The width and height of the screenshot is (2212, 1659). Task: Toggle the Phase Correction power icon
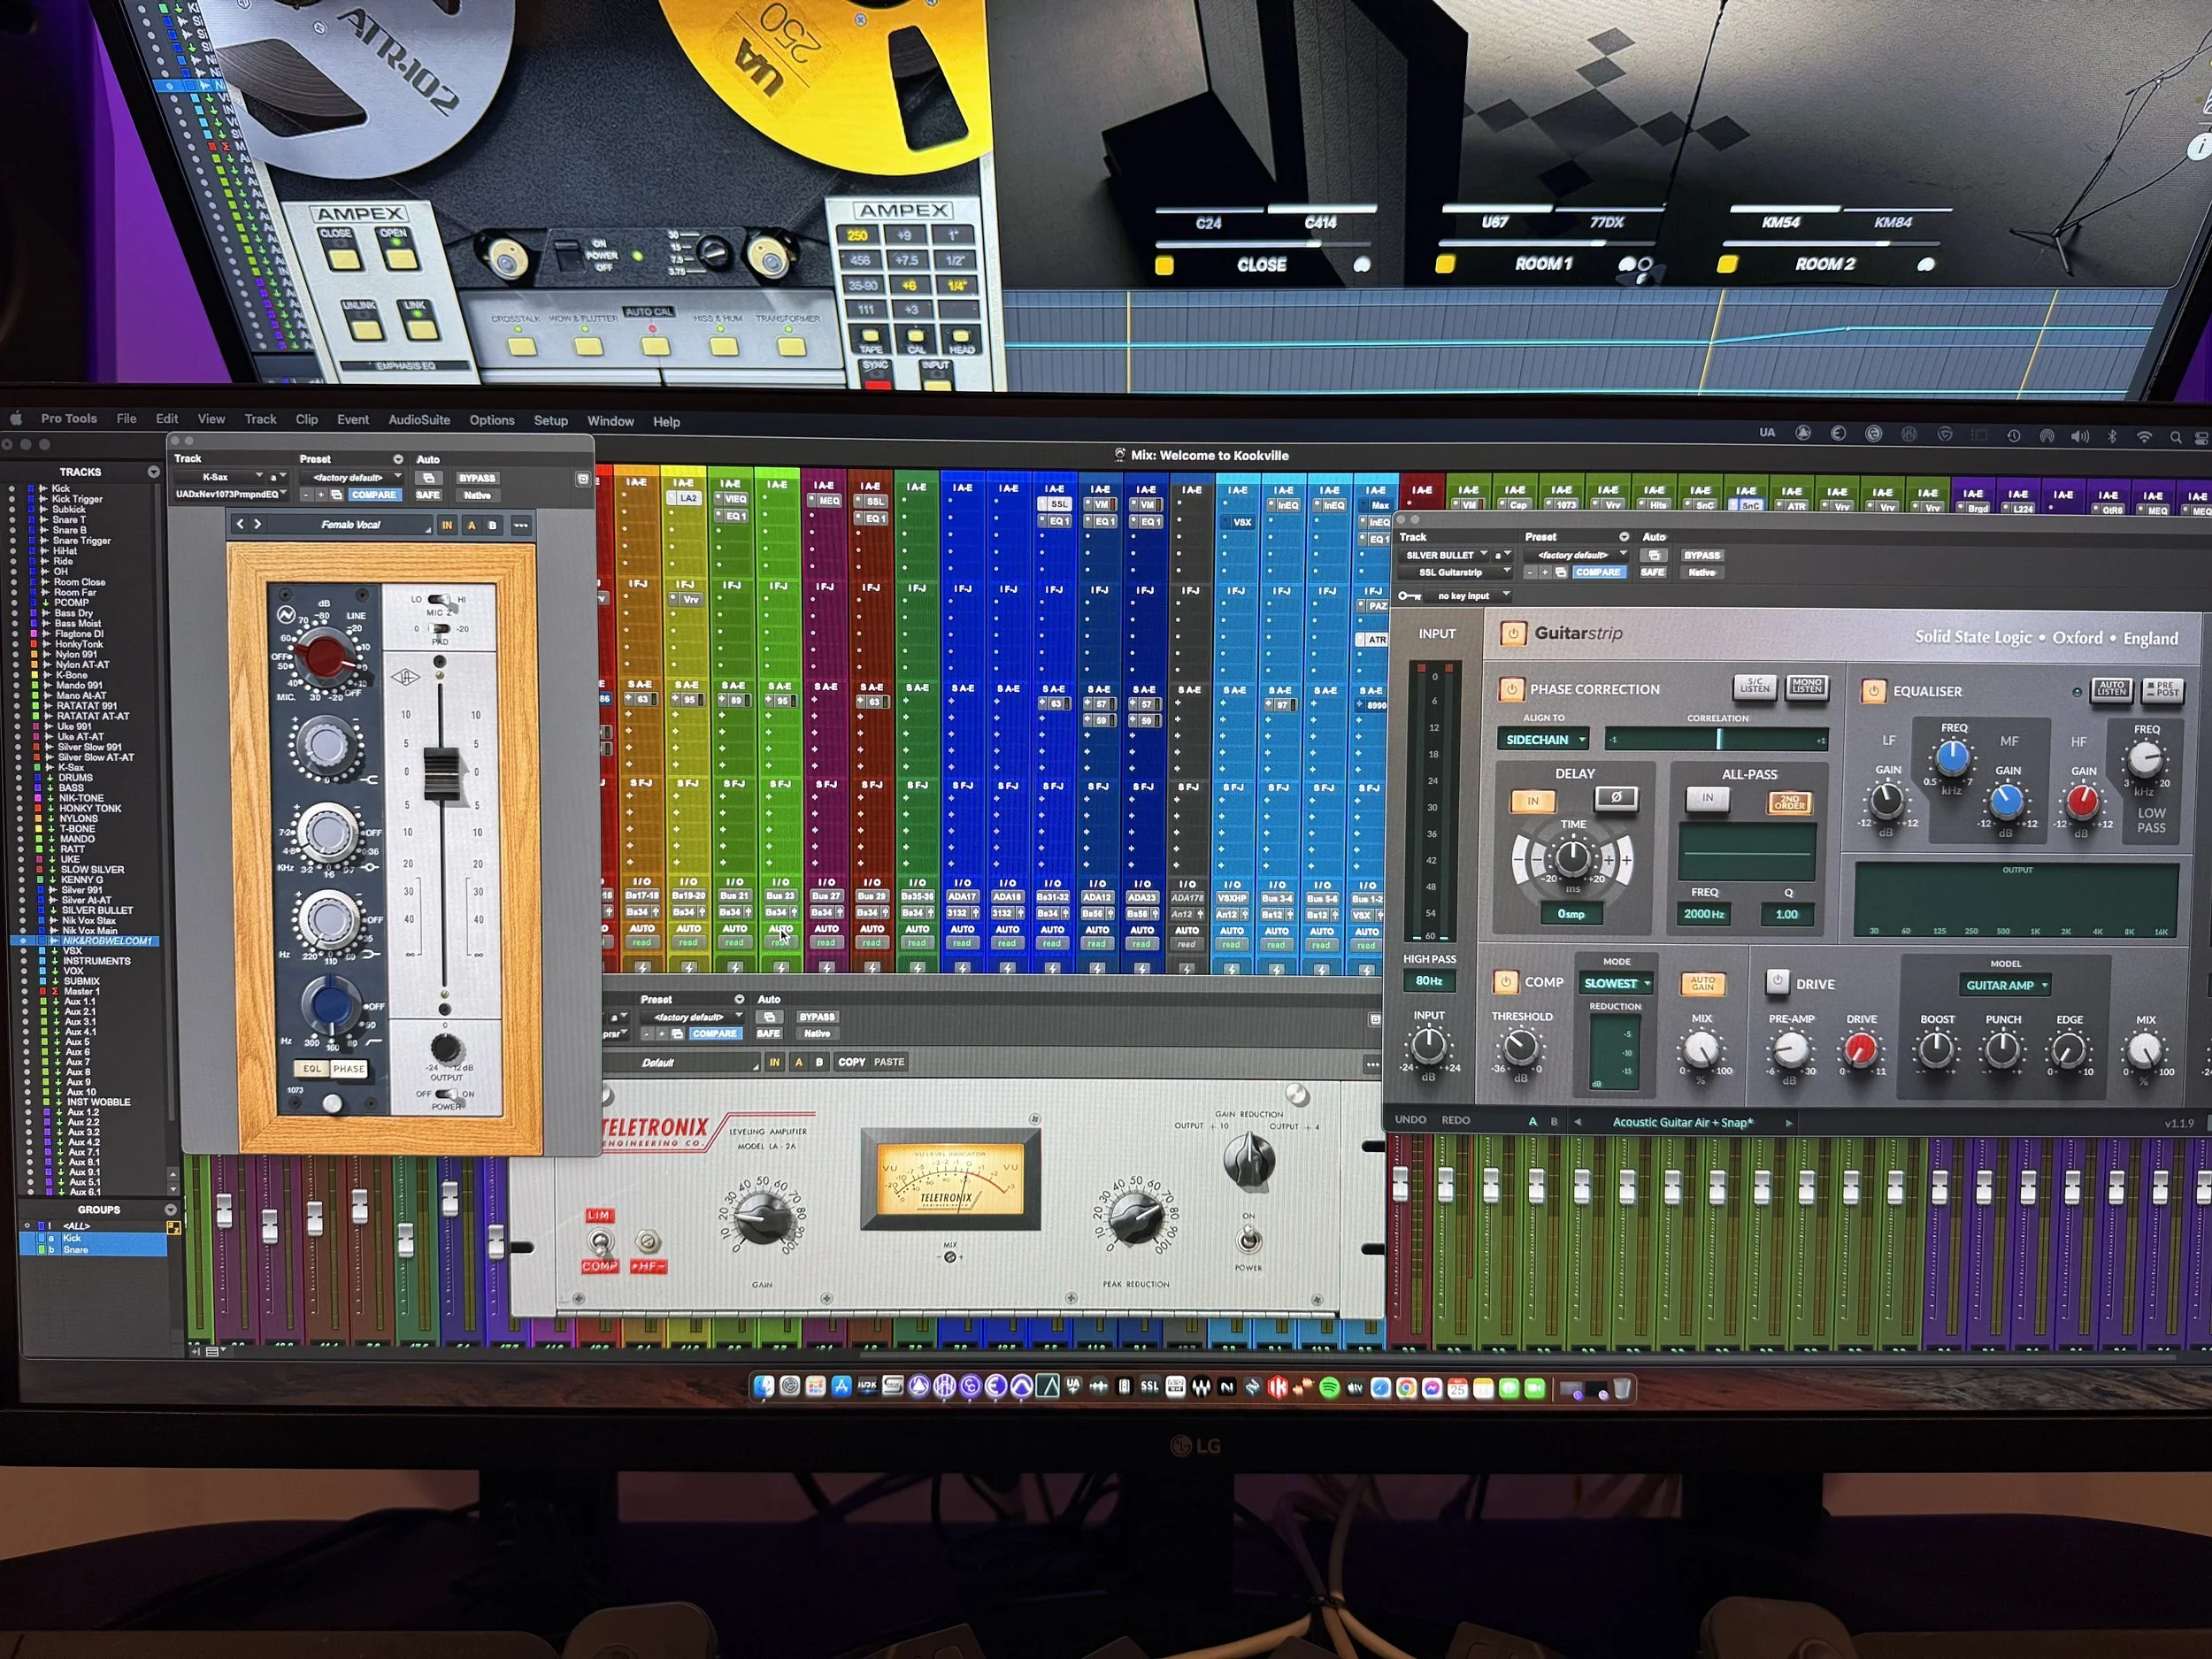pyautogui.click(x=1511, y=689)
